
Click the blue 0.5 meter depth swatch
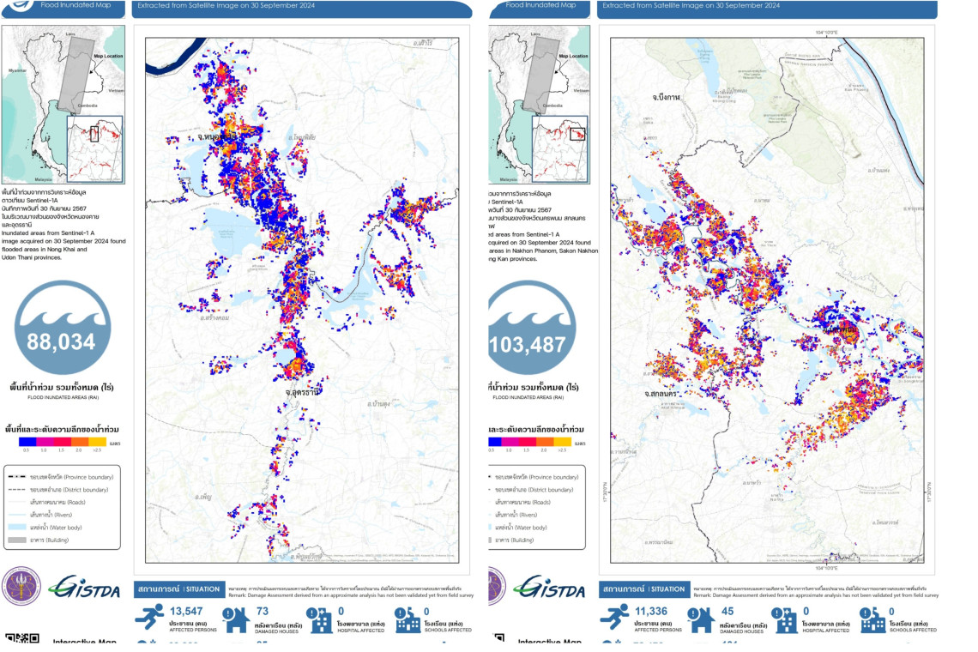27,442
